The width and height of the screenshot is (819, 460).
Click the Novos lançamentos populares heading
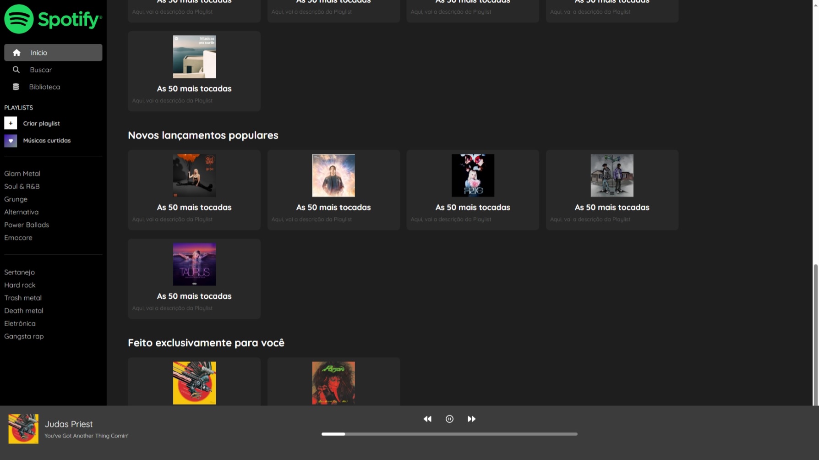(203, 135)
